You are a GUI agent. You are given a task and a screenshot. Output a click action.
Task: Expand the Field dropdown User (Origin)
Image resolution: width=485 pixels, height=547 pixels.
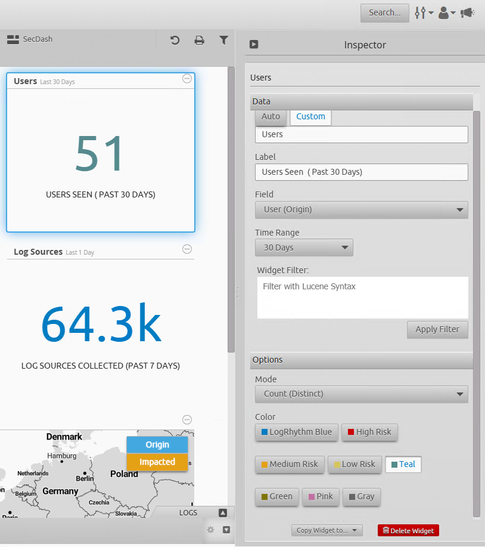coord(361,210)
